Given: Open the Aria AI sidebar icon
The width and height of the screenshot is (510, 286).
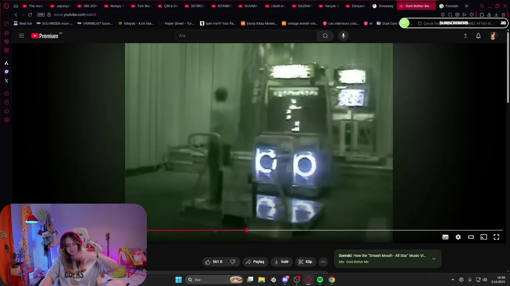Looking at the screenshot, I should (x=6, y=63).
